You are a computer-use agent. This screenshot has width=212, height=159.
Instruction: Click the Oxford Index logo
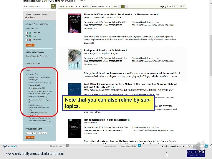(x=10, y=146)
